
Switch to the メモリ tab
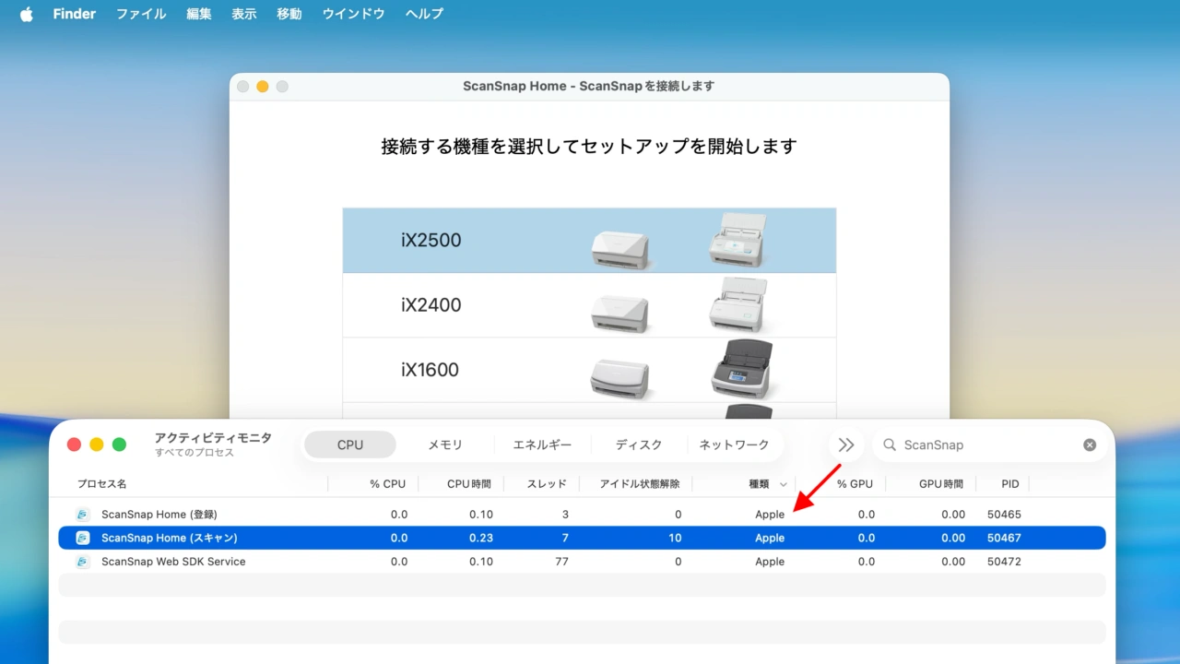click(x=445, y=445)
